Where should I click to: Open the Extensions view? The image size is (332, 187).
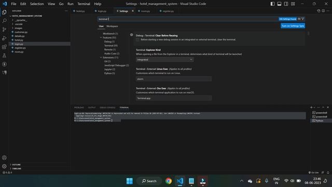(x=4, y=47)
